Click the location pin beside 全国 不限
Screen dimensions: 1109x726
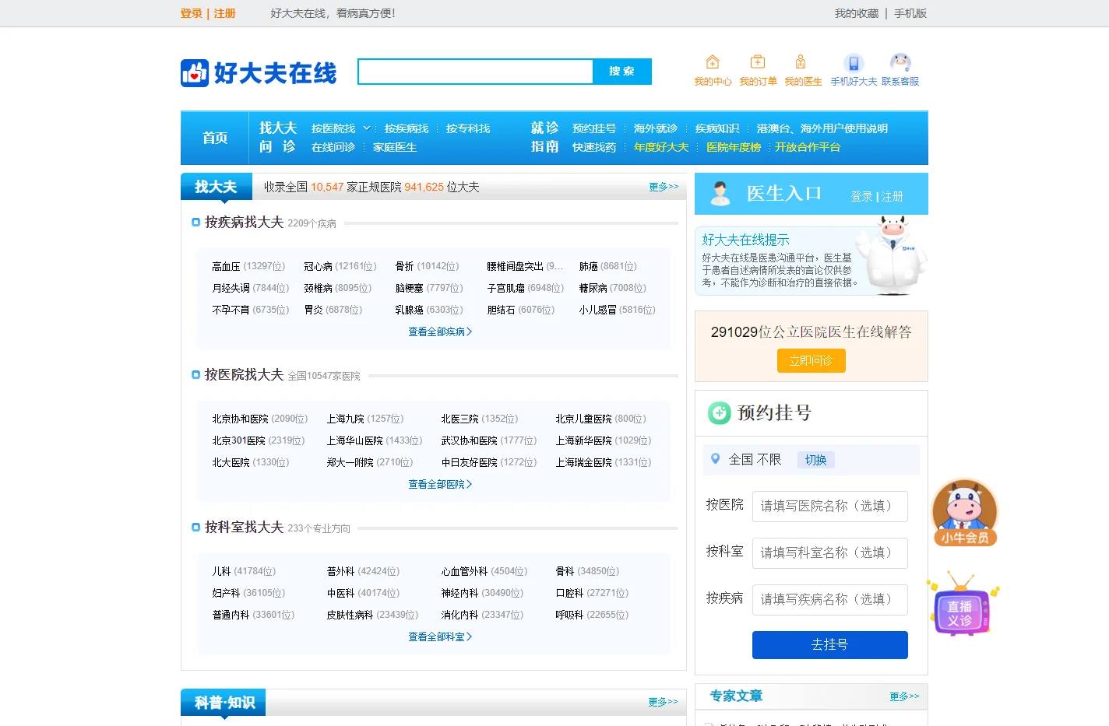(x=715, y=459)
